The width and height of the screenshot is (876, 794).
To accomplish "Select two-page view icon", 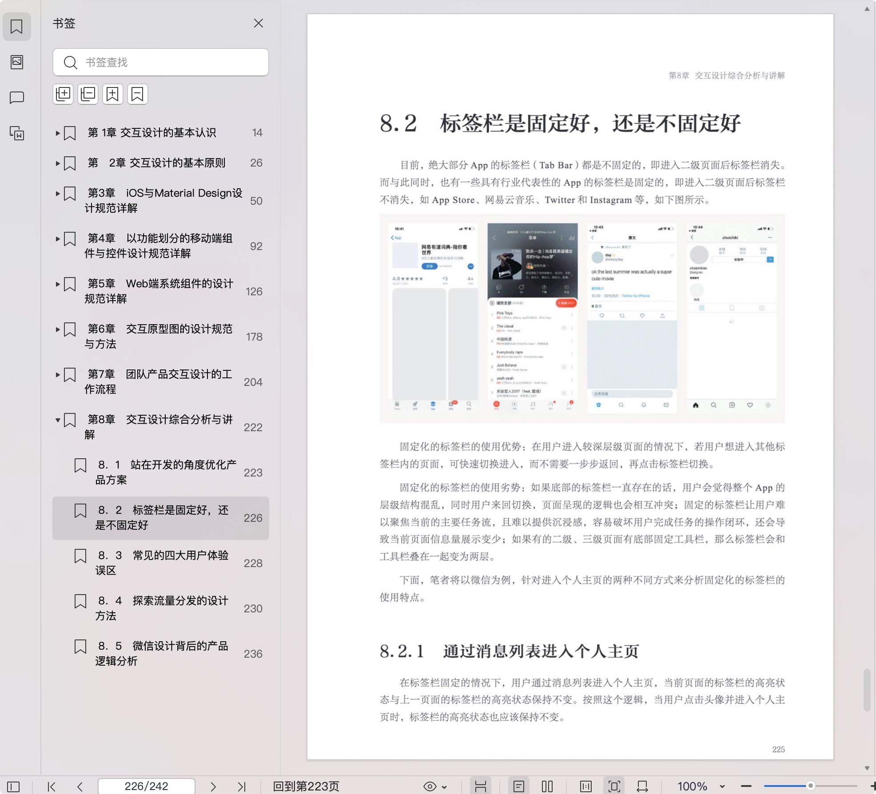I will click(x=547, y=786).
